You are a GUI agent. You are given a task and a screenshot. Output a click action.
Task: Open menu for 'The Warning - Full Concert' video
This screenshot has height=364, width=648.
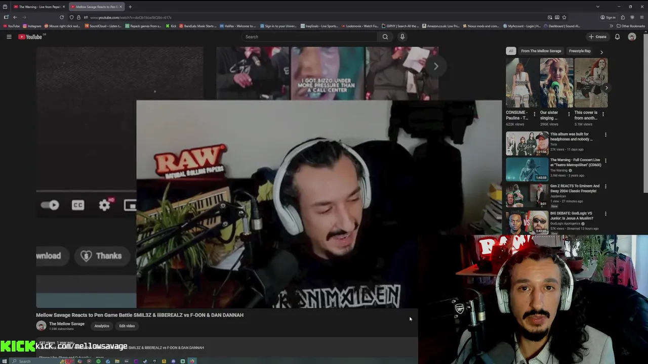point(605,161)
